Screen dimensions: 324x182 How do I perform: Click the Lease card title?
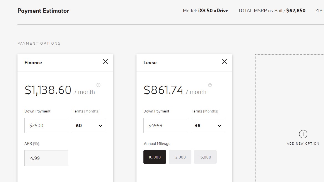(x=150, y=63)
